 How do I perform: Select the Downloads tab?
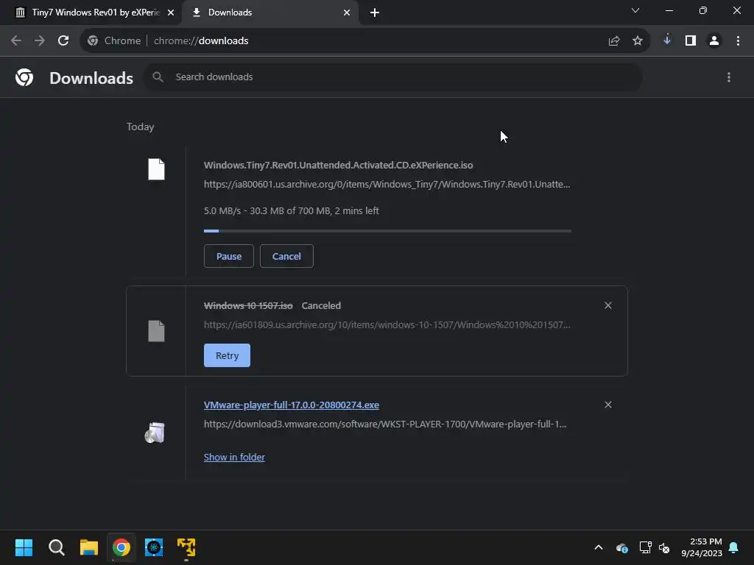[269, 13]
